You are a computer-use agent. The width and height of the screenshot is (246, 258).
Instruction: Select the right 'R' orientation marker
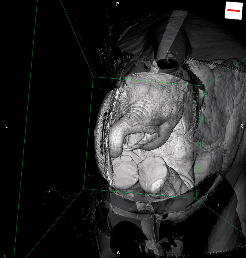(242, 126)
